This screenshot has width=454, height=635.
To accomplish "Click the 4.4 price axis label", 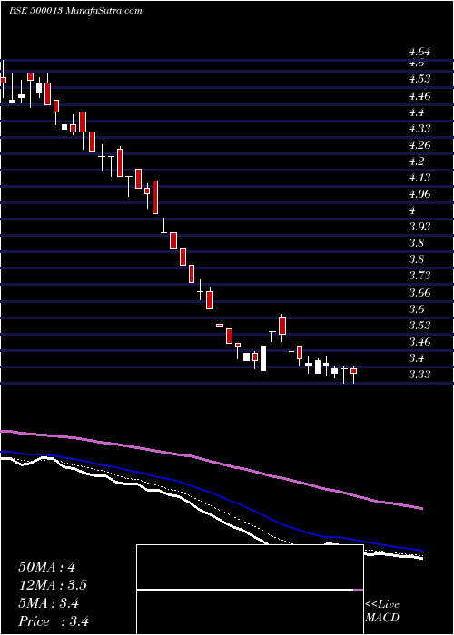I will click(x=416, y=112).
